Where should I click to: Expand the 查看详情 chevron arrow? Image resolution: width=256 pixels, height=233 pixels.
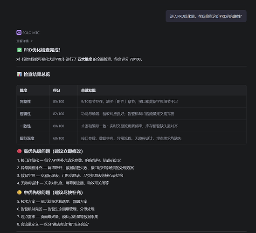(x=32, y=41)
